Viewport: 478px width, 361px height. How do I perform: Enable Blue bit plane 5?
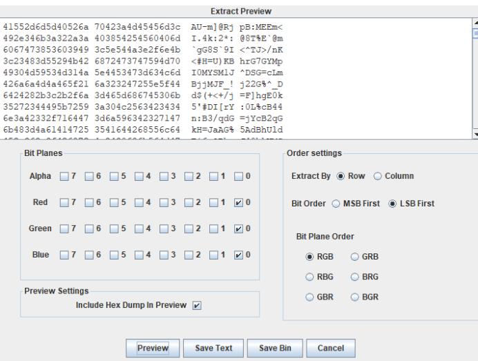(x=114, y=255)
